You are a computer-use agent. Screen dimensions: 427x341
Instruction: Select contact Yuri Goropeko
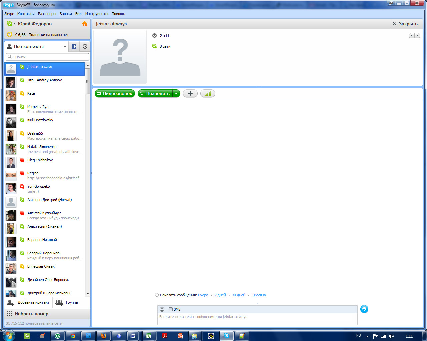[x=45, y=189]
